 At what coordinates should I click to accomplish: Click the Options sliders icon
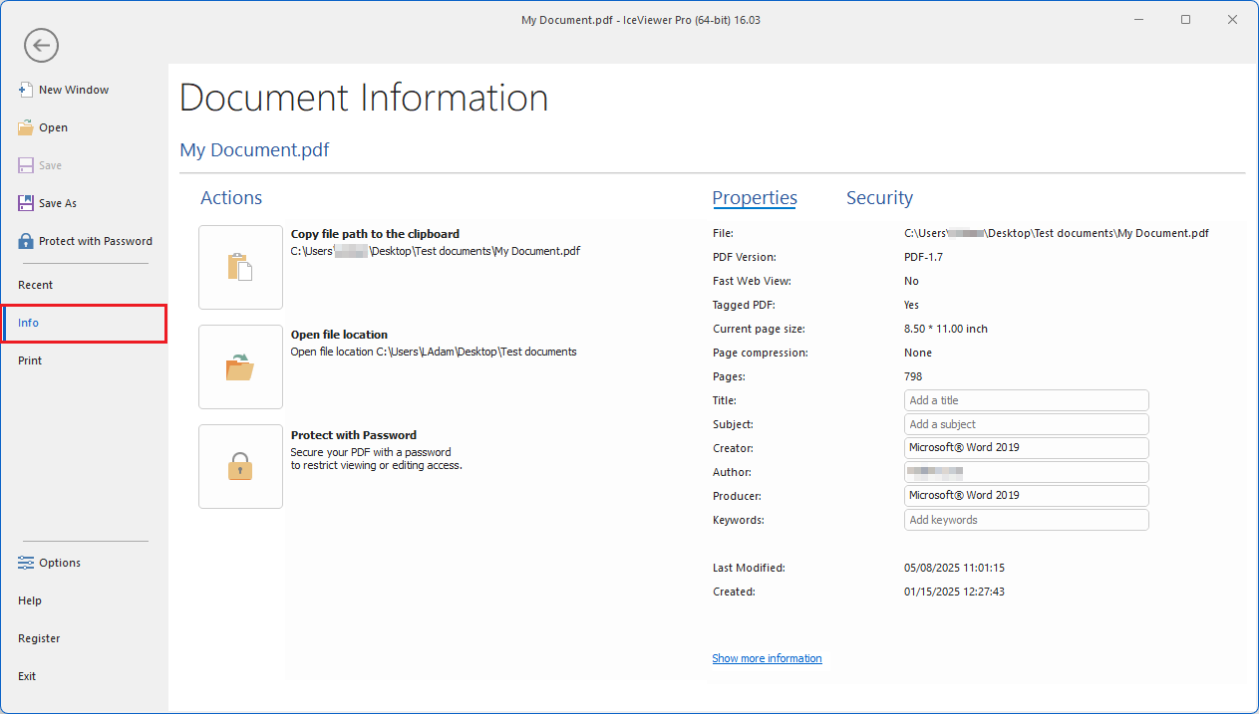pyautogui.click(x=26, y=563)
